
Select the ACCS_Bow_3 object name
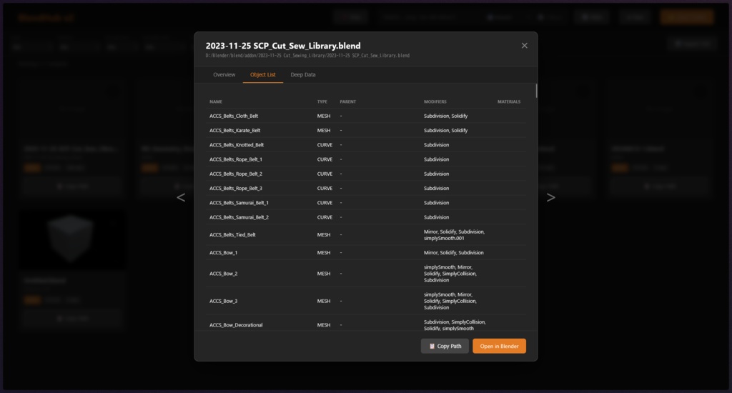click(x=223, y=301)
